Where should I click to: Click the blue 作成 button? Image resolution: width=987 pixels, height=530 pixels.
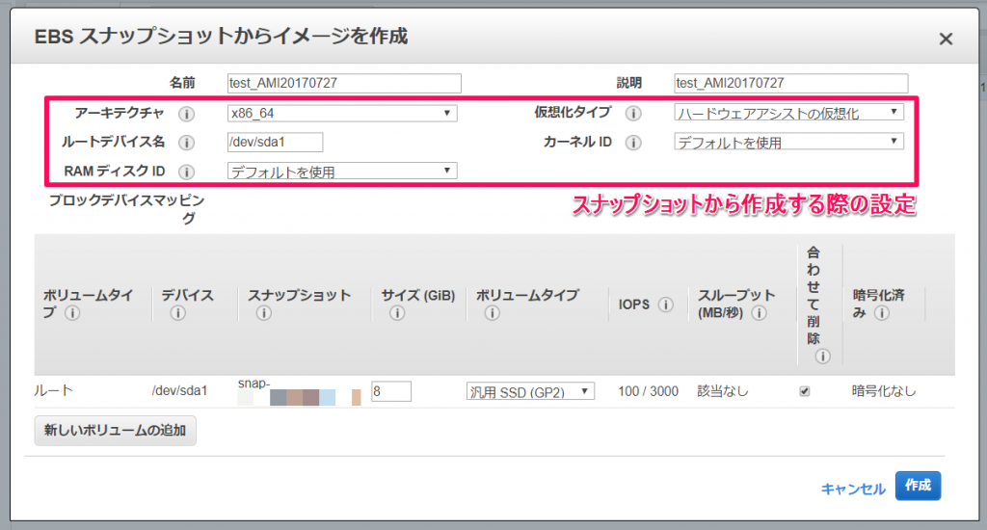pyautogui.click(x=918, y=486)
